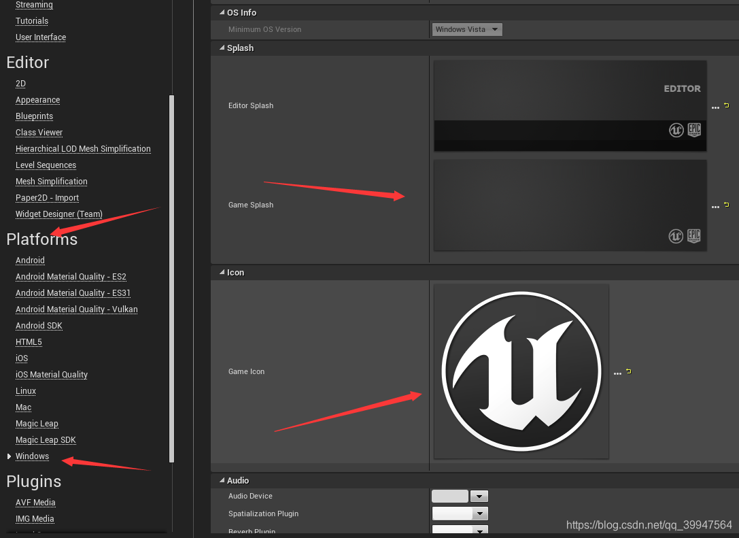Click the Audio Device text field
Image resolution: width=739 pixels, height=538 pixels.
tap(450, 496)
